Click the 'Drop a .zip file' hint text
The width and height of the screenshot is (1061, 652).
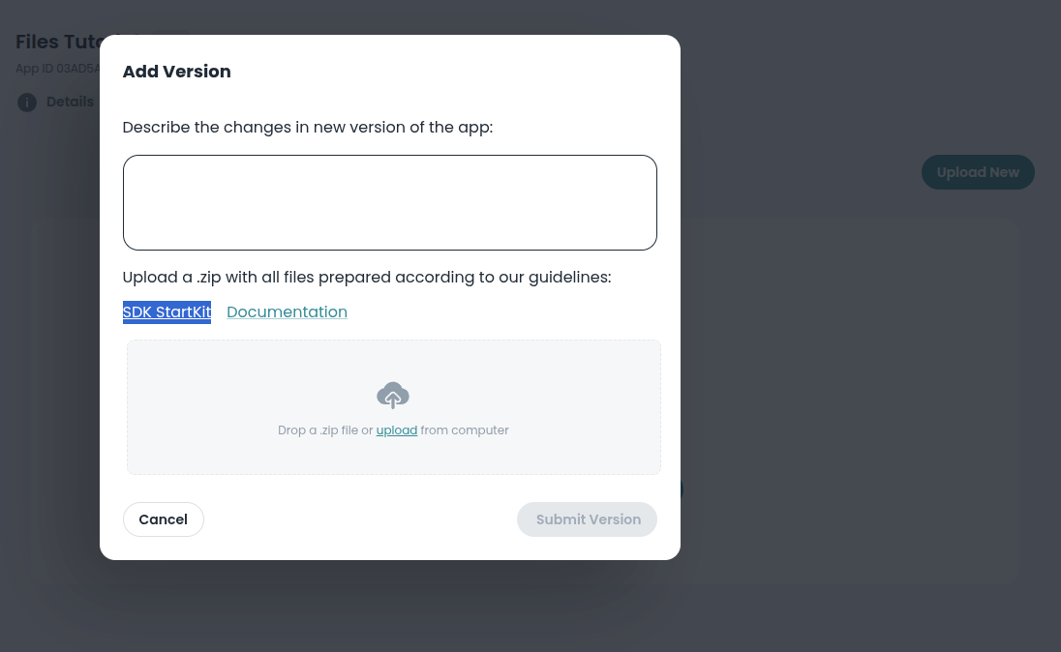pos(319,430)
